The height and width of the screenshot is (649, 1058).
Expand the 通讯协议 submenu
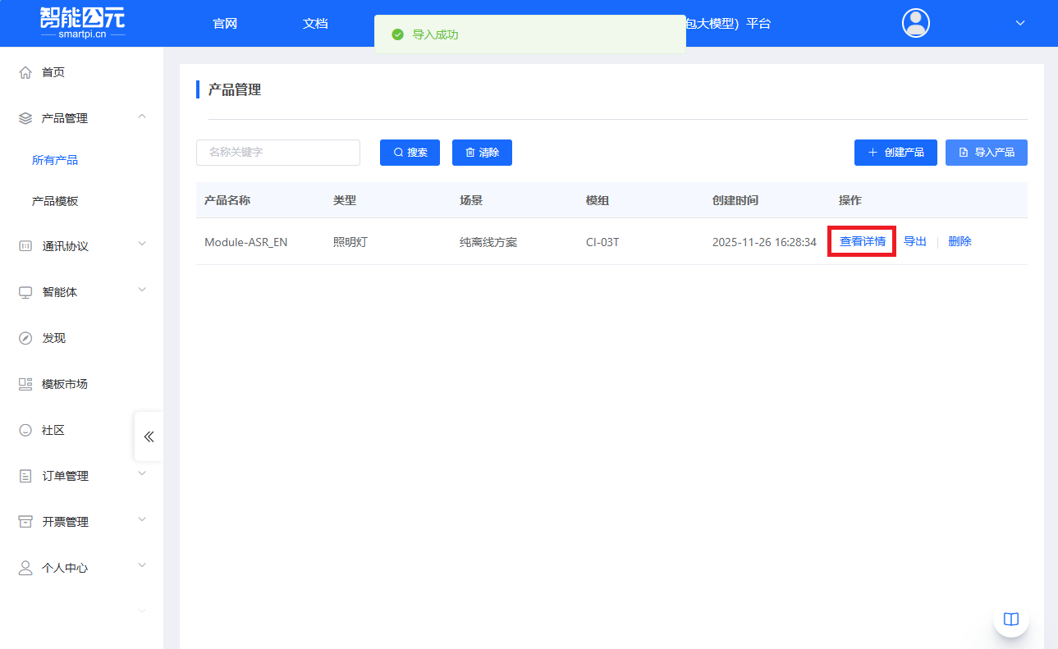(142, 244)
